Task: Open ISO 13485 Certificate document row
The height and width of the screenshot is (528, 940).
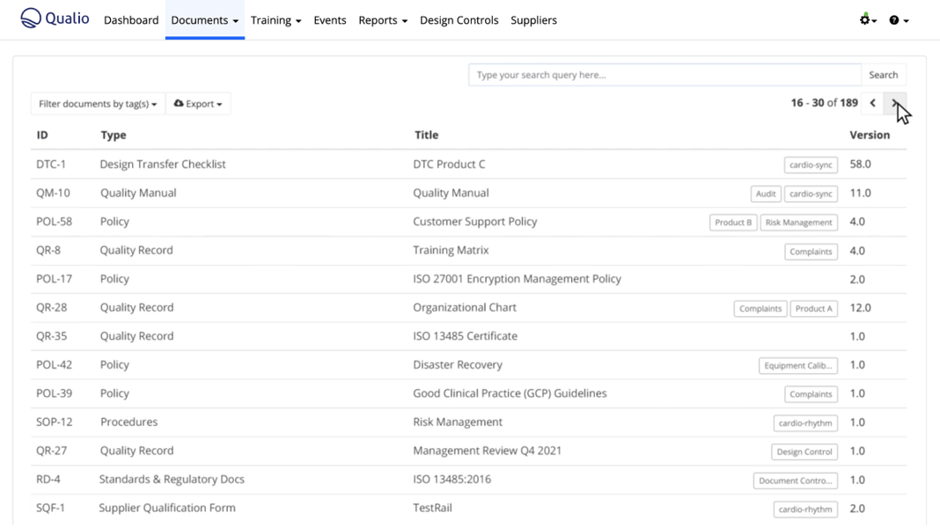Action: [465, 336]
